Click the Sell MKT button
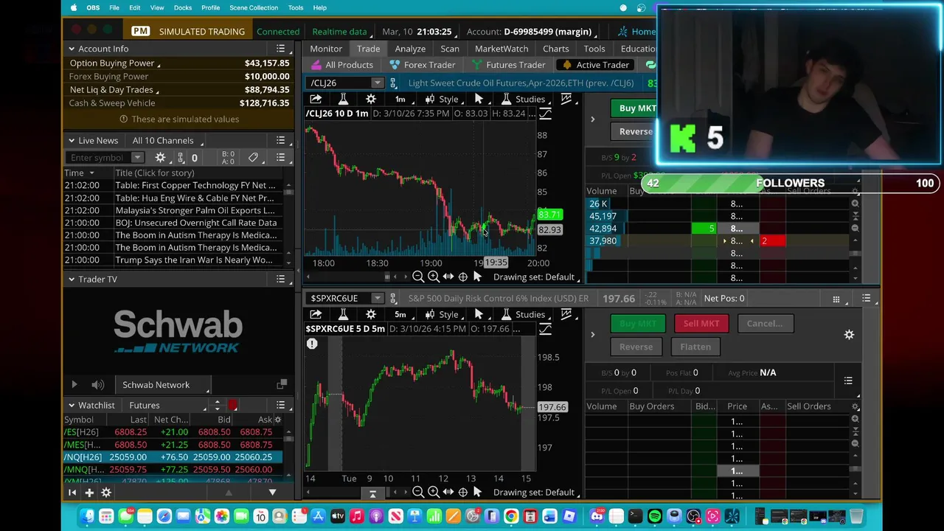The image size is (944, 531). (x=701, y=323)
